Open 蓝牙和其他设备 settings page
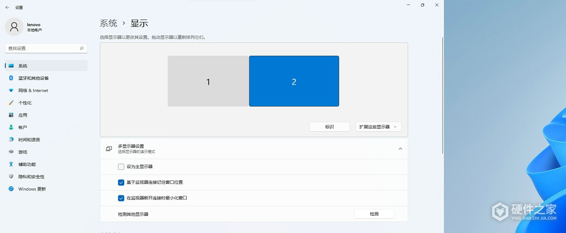The width and height of the screenshot is (566, 233). point(46,78)
